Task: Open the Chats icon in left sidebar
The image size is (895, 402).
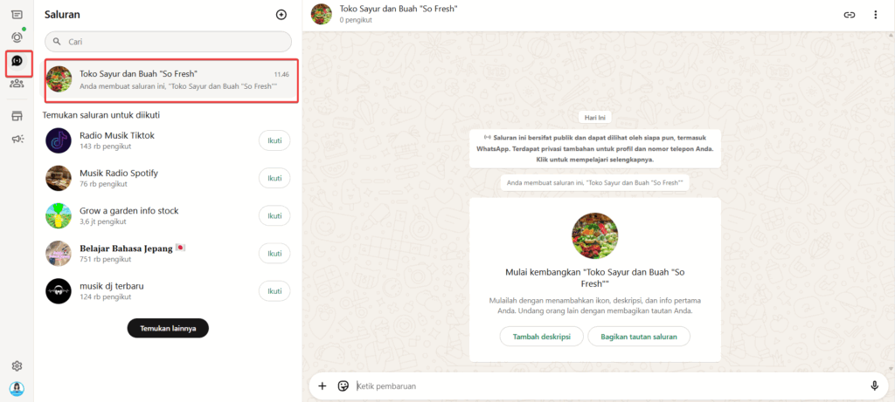Action: tap(17, 15)
